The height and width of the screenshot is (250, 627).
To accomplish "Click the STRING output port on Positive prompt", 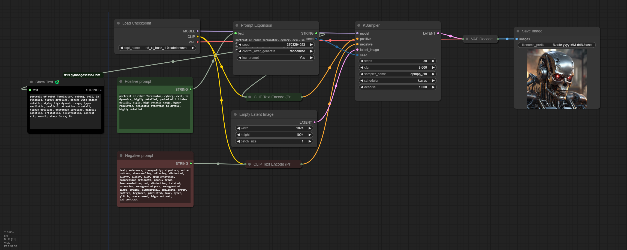I will [191, 89].
